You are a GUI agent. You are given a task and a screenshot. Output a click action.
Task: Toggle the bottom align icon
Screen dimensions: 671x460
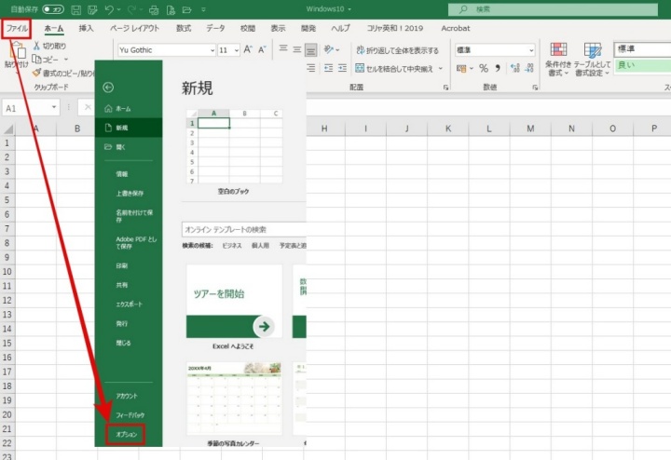click(x=310, y=50)
